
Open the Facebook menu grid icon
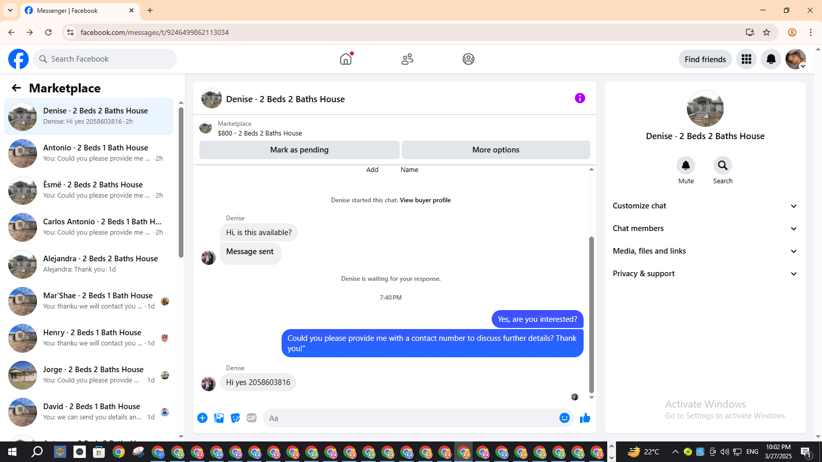(746, 59)
